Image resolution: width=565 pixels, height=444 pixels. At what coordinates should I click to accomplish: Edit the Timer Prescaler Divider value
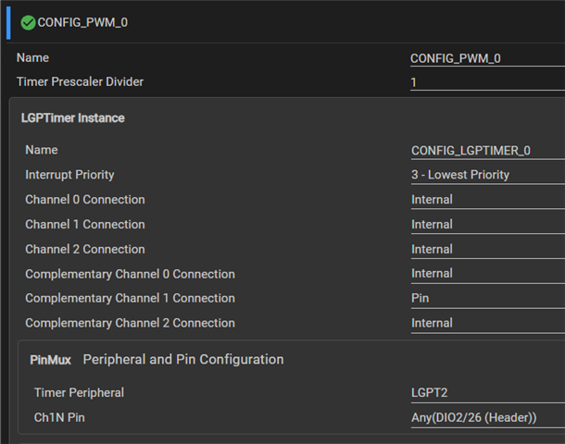pos(487,82)
